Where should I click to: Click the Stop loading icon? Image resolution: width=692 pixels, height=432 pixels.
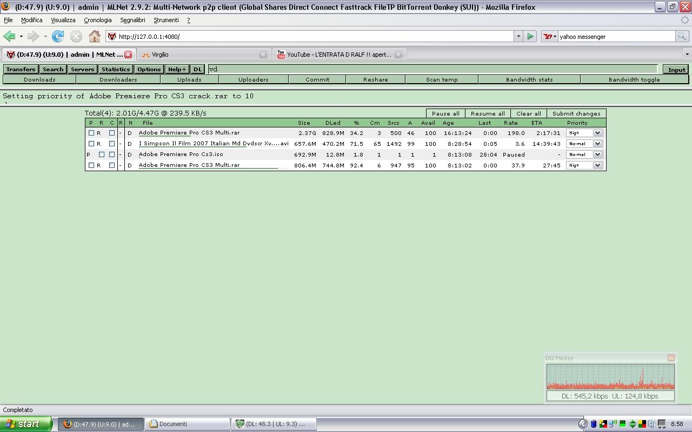point(76,37)
